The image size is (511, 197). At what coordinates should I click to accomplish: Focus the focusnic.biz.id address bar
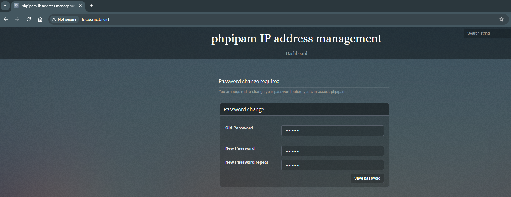pos(223,19)
